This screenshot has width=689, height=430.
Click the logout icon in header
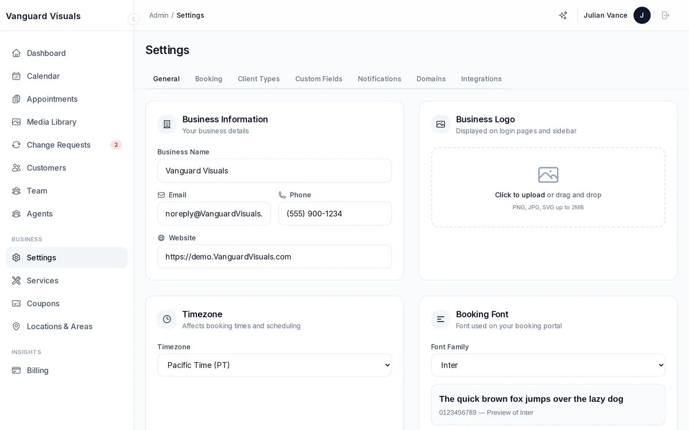coord(665,15)
